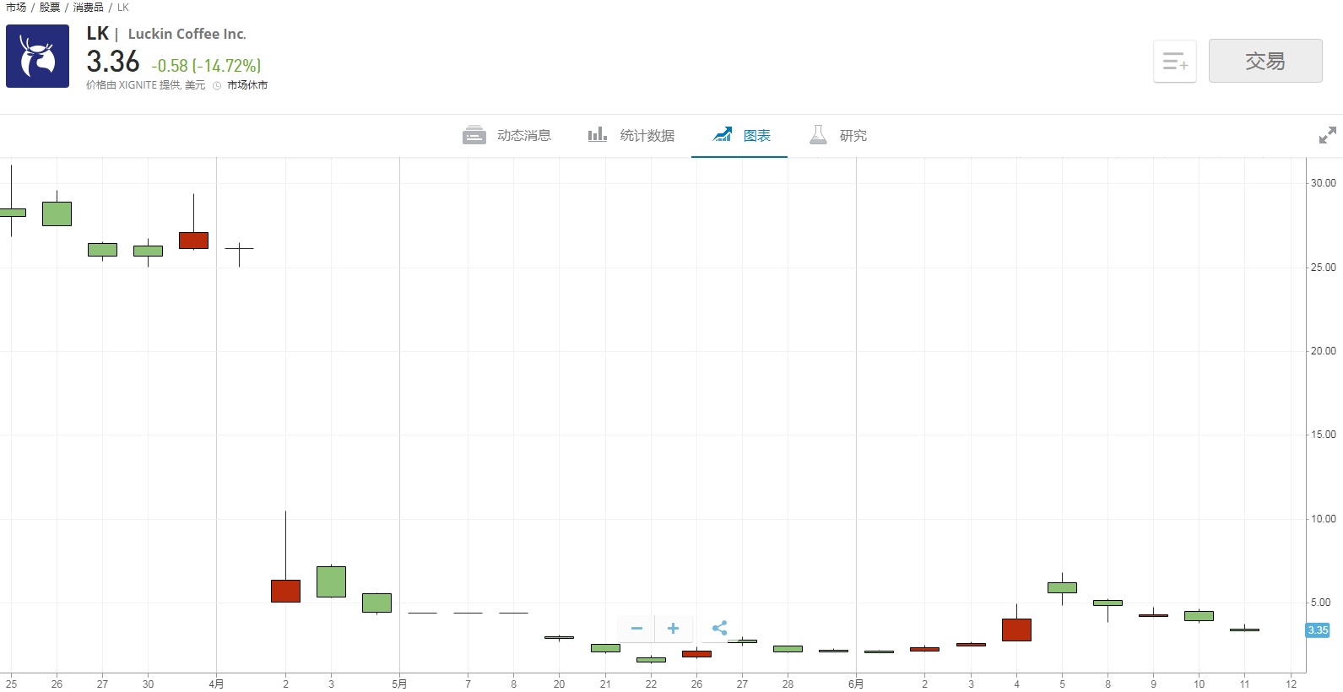Open the add-to-watchlist list icon

[x=1175, y=61]
